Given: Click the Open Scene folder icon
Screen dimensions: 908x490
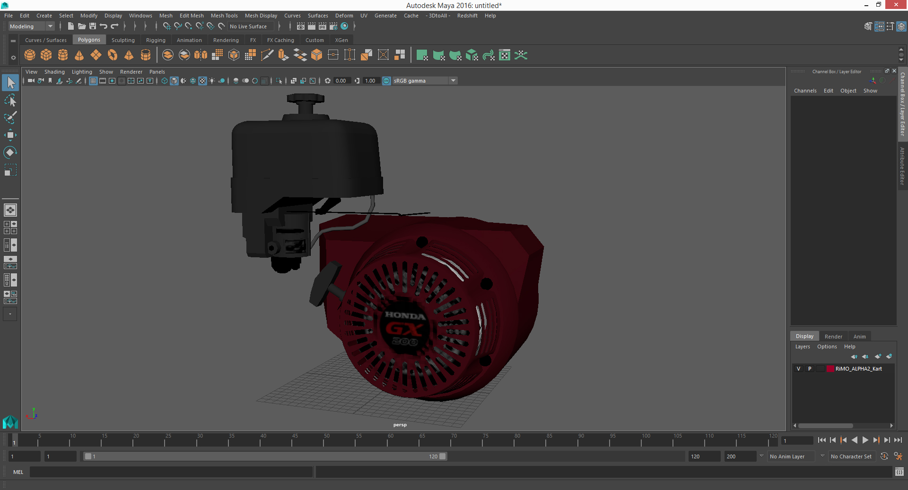Looking at the screenshot, I should (82, 26).
